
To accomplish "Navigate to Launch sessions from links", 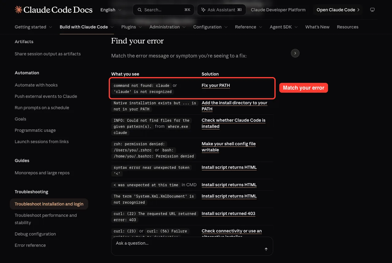I will click(42, 142).
